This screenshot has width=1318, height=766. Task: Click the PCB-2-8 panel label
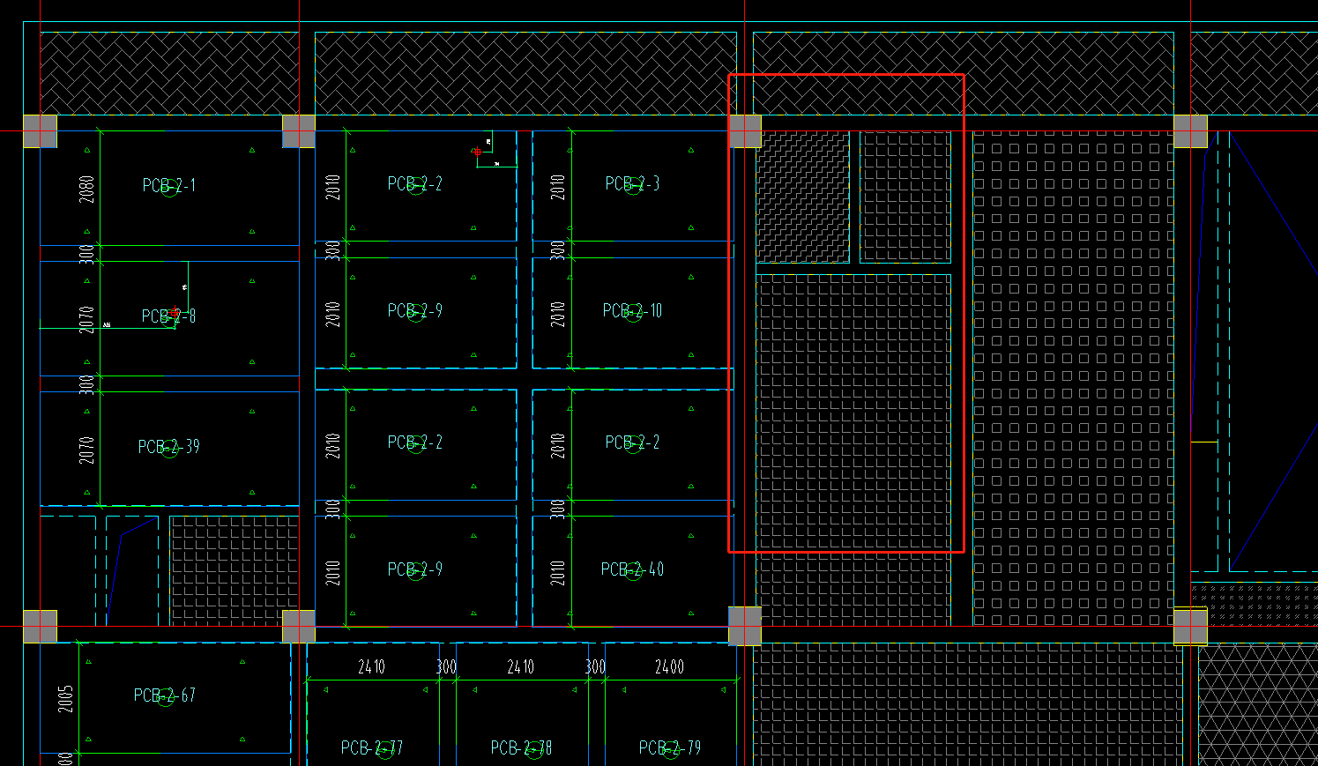169,316
